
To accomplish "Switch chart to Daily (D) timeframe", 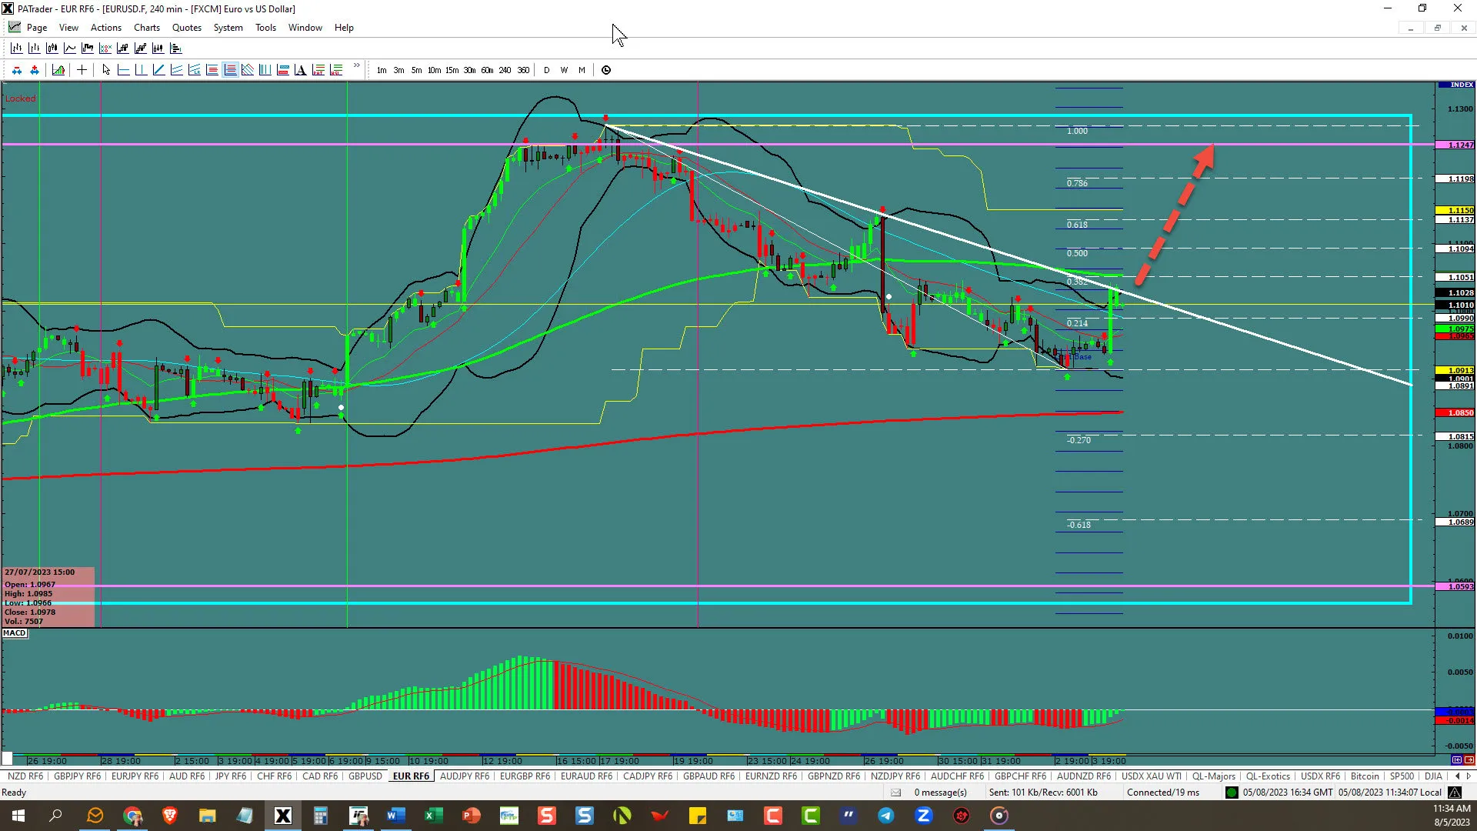I will pyautogui.click(x=547, y=70).
